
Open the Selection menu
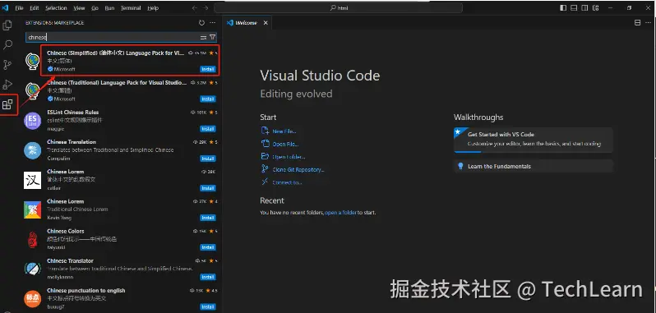[x=56, y=8]
